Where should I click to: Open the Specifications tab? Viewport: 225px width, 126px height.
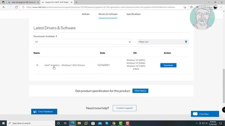pyautogui.click(x=134, y=14)
